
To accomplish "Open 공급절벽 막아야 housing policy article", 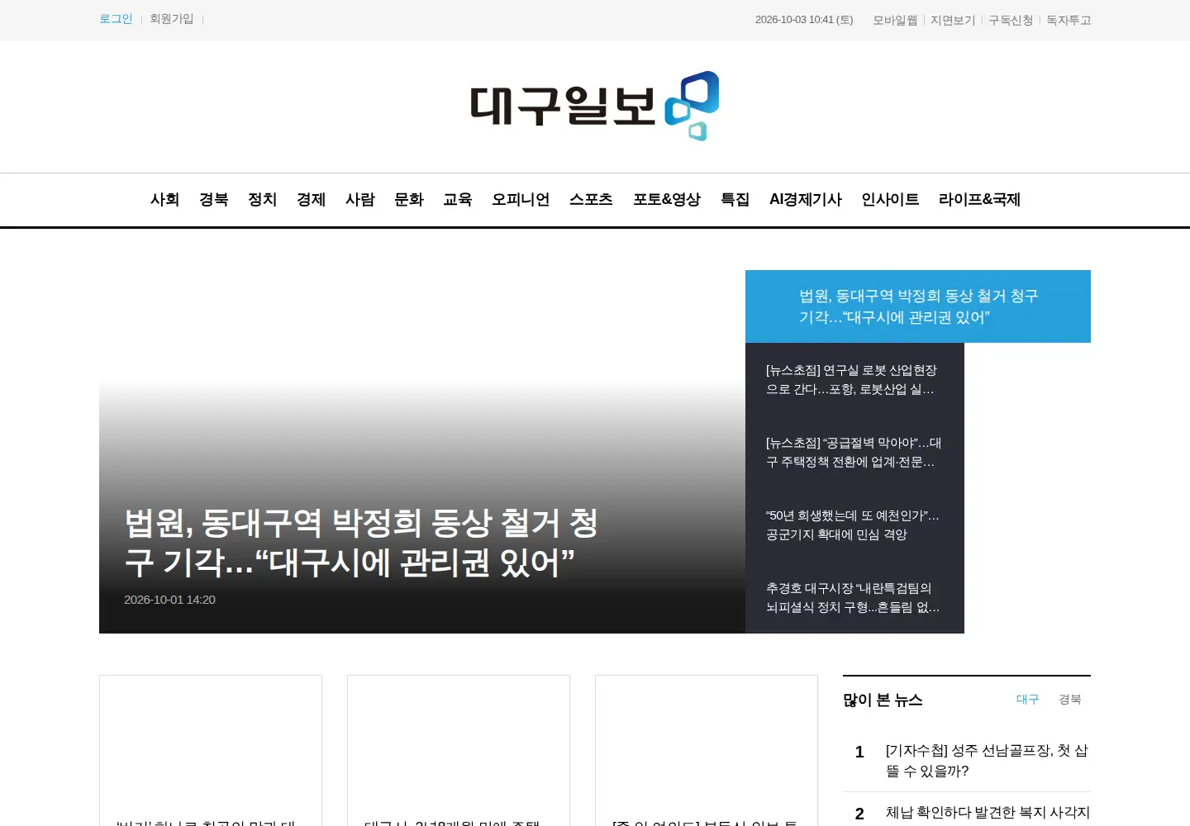I will coord(854,453).
